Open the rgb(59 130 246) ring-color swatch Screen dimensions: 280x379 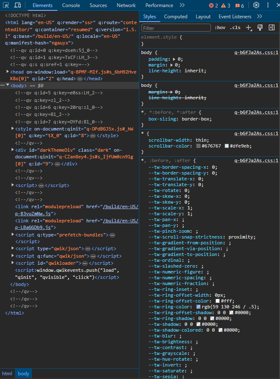click(198, 307)
